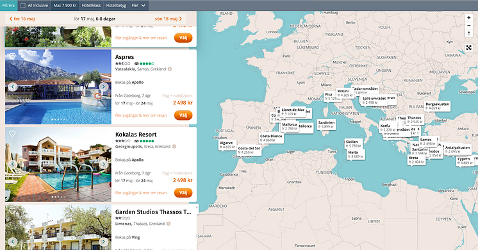Select the Algarve map marker
Image resolution: width=478 pixels, height=250 pixels.
click(x=227, y=145)
